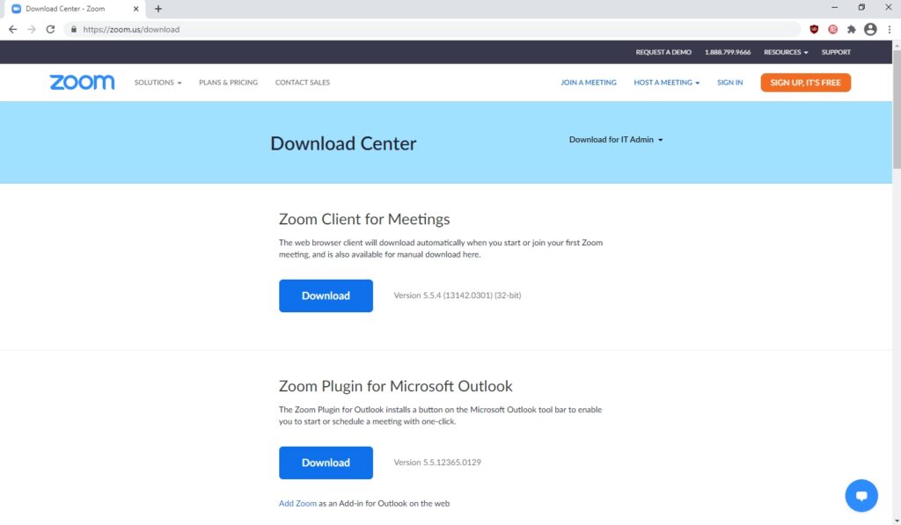Click Join a Meeting
Viewport: 901px width, 525px height.
589,83
